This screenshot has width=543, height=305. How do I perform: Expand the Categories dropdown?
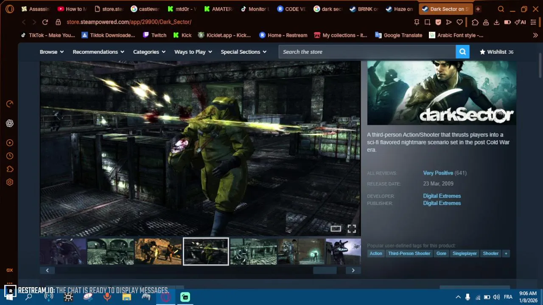click(x=149, y=52)
